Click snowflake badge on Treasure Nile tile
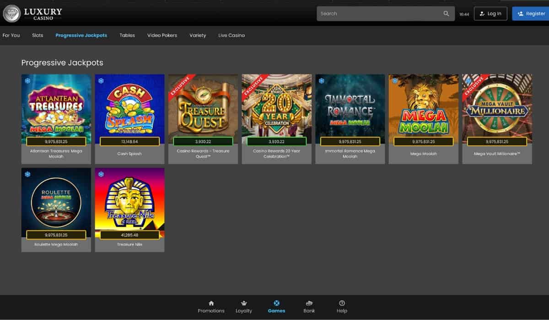This screenshot has height=320, width=549. click(x=101, y=174)
